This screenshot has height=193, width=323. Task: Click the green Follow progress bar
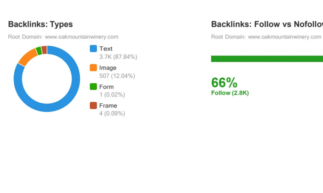point(267,59)
